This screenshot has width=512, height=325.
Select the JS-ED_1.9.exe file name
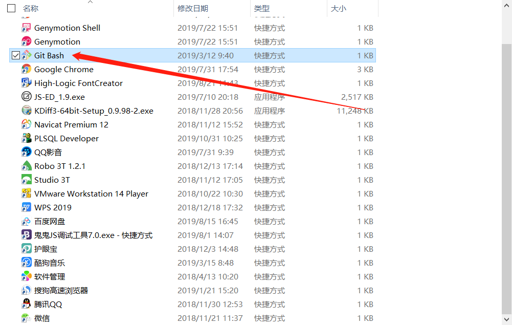(x=59, y=97)
